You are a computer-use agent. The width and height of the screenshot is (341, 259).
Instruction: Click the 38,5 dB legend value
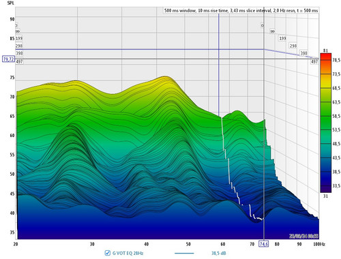[219, 253]
